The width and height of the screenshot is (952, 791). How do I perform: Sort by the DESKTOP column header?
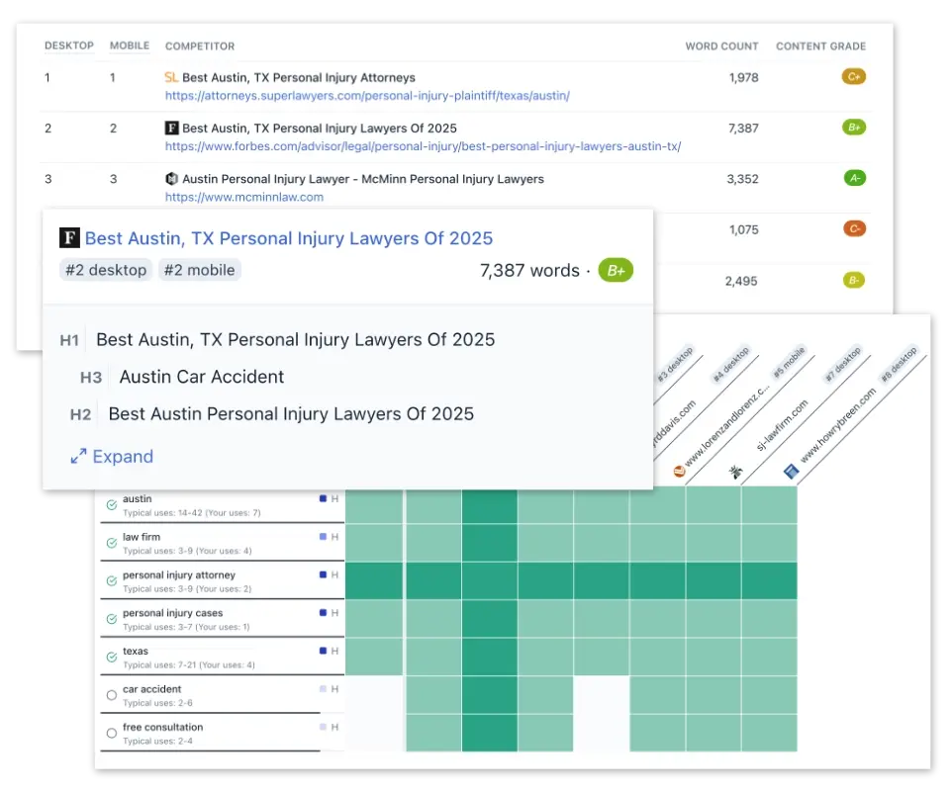(x=69, y=45)
